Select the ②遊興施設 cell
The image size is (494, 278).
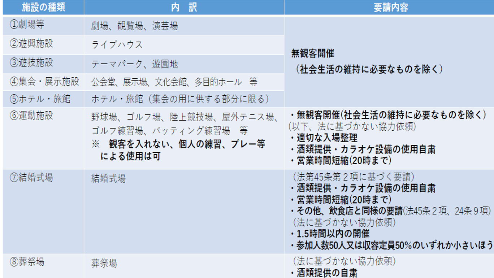point(43,45)
